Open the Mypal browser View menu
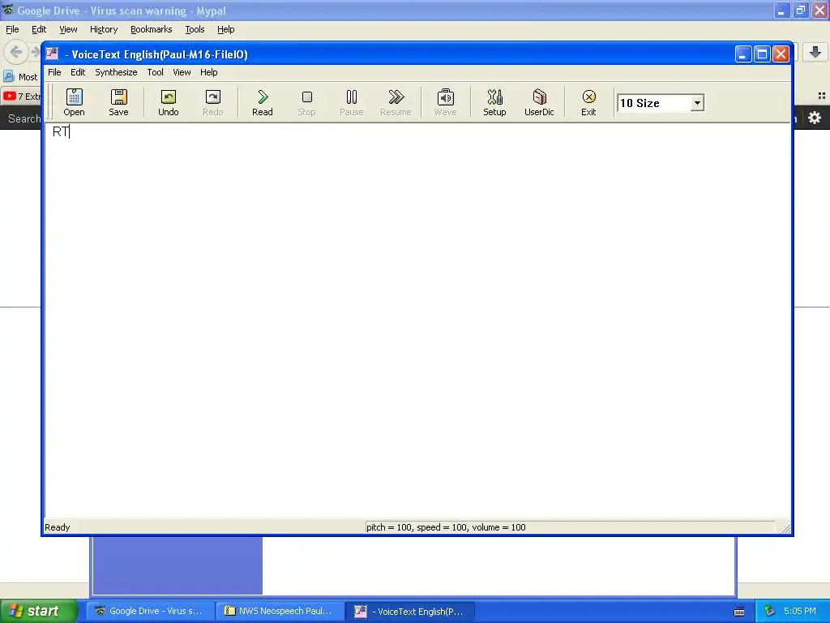Viewport: 830px width, 623px height. (68, 29)
